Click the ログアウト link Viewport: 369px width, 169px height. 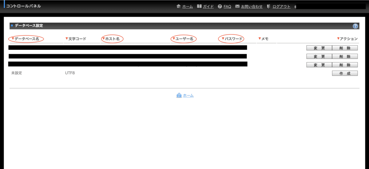[x=281, y=6]
